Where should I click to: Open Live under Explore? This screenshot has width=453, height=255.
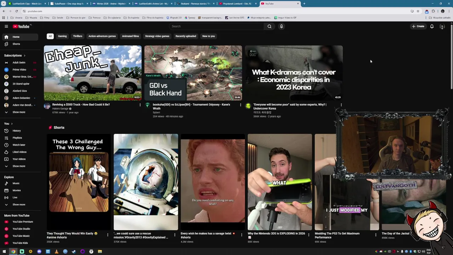(x=21, y=198)
